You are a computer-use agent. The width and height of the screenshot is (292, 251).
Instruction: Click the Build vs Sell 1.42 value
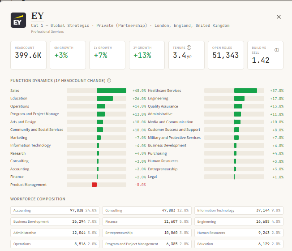[261, 60]
